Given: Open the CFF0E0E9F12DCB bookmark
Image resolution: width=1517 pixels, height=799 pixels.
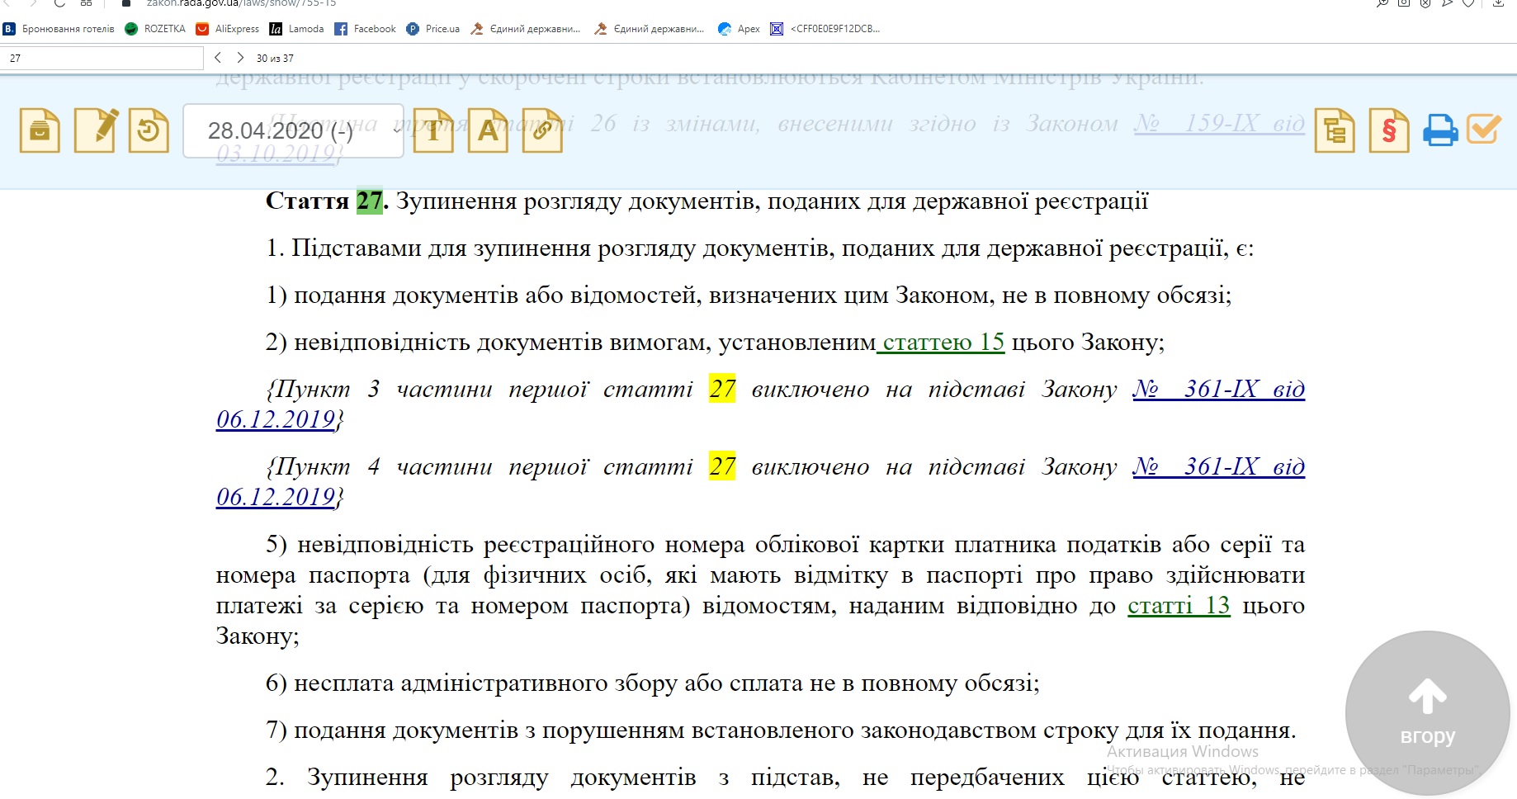Looking at the screenshot, I should tap(825, 29).
